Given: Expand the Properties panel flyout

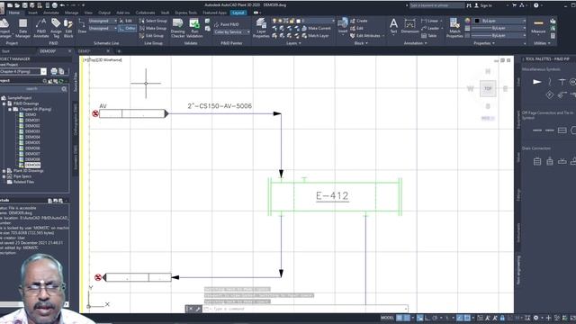Looking at the screenshot, I should (484, 43).
